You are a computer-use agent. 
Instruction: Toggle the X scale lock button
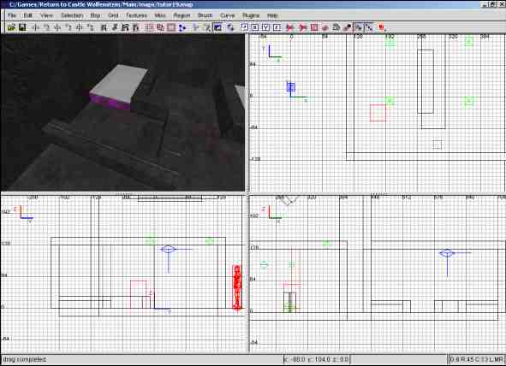tap(255, 27)
